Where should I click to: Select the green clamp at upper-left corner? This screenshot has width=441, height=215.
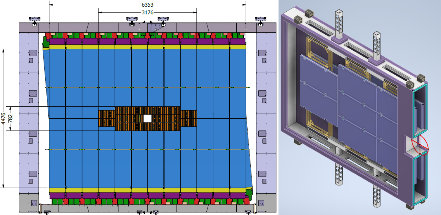click(45, 42)
